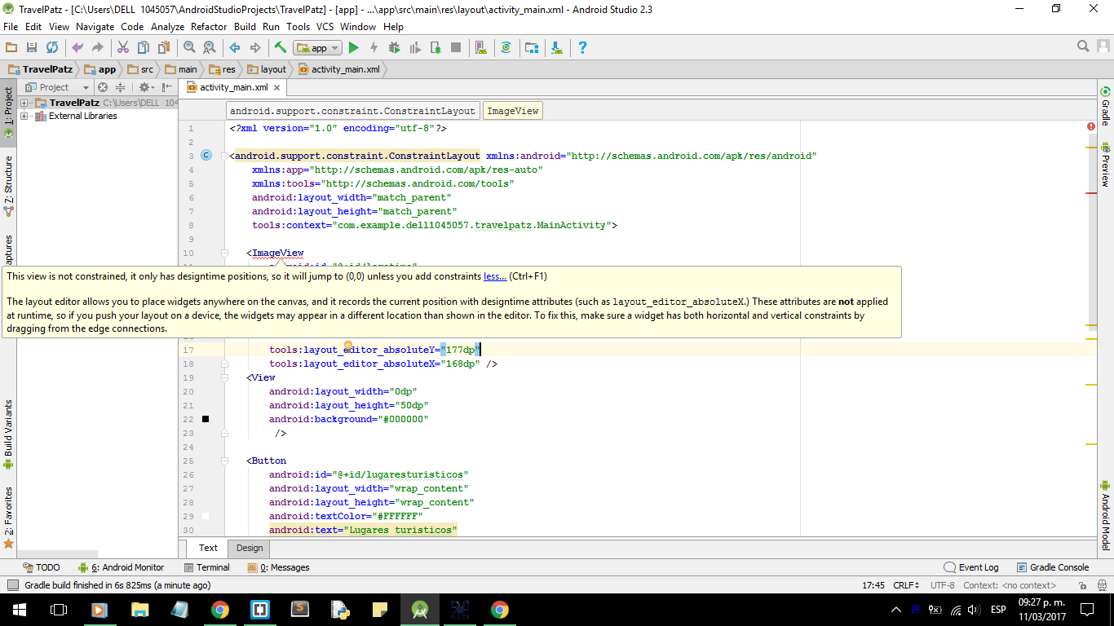Open Help with the question mark icon

582,48
